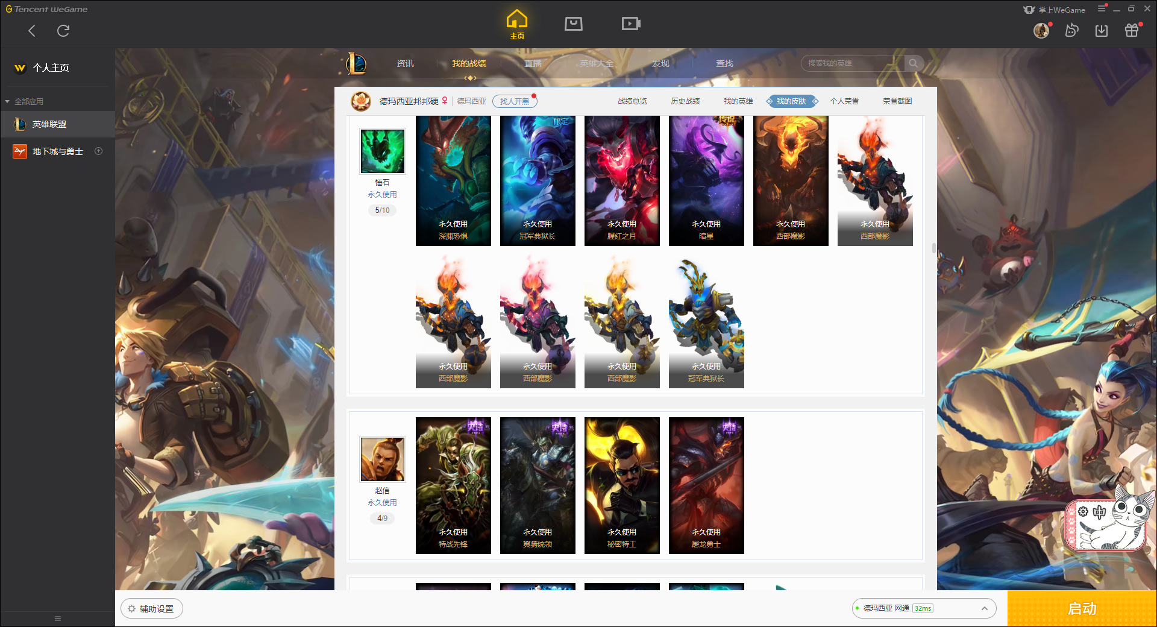Open the gift box rewards icon

click(1132, 30)
